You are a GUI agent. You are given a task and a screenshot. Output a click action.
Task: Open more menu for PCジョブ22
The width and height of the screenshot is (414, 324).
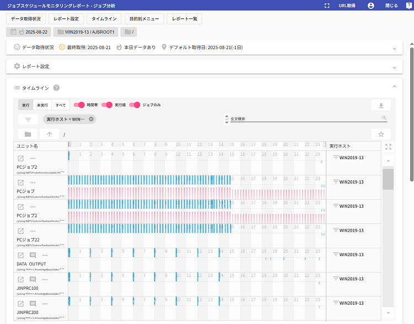(33, 231)
